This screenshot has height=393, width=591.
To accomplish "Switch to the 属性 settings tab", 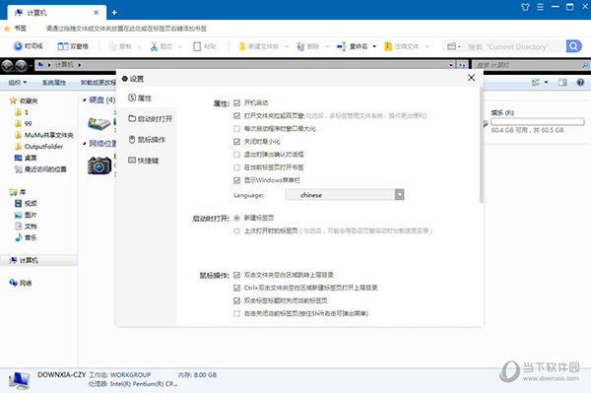I will click(x=140, y=98).
